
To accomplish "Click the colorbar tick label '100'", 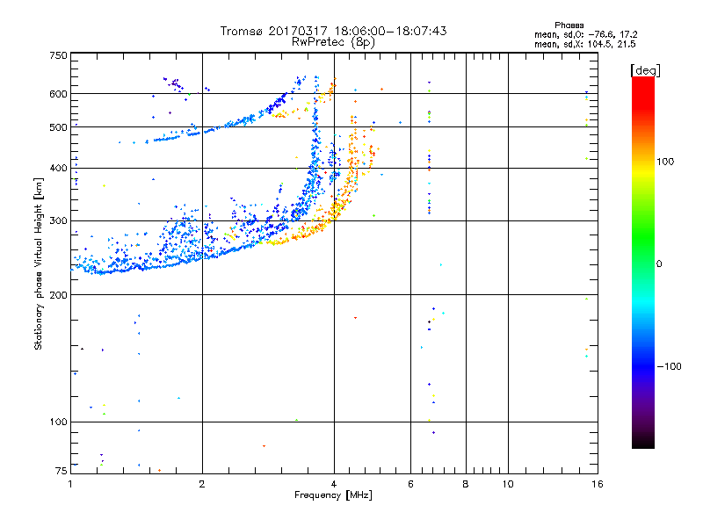I will tap(665, 162).
